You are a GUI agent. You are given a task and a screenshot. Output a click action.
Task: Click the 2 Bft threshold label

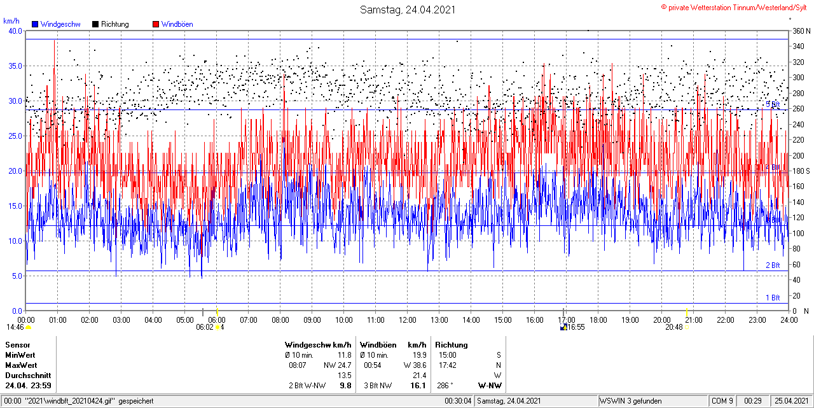tap(773, 265)
